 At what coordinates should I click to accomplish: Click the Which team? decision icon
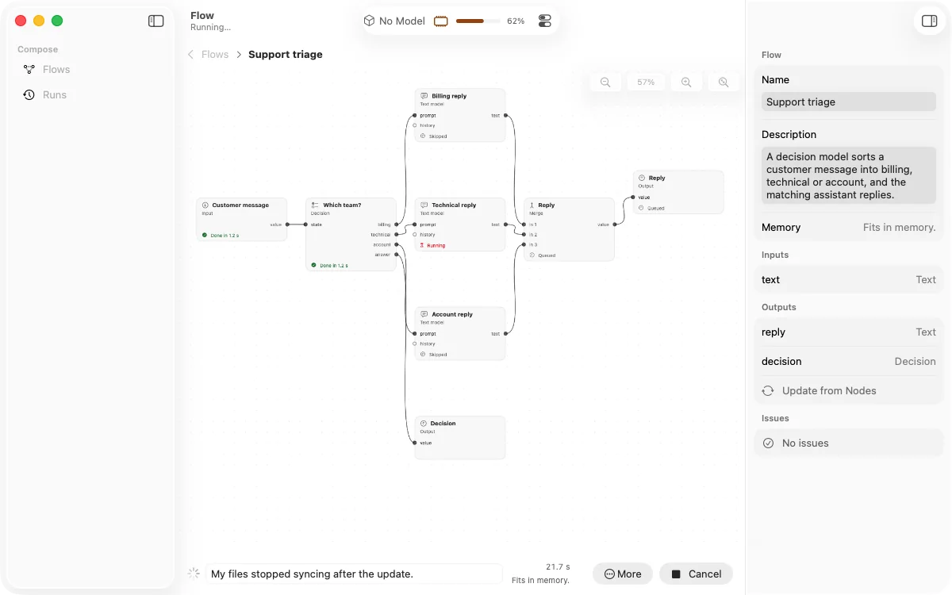[x=315, y=205]
